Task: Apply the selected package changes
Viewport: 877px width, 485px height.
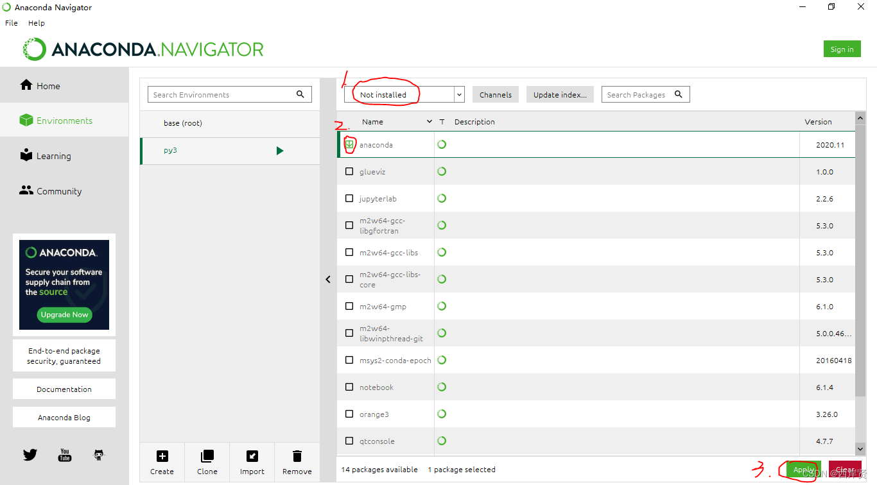Action: (x=803, y=470)
